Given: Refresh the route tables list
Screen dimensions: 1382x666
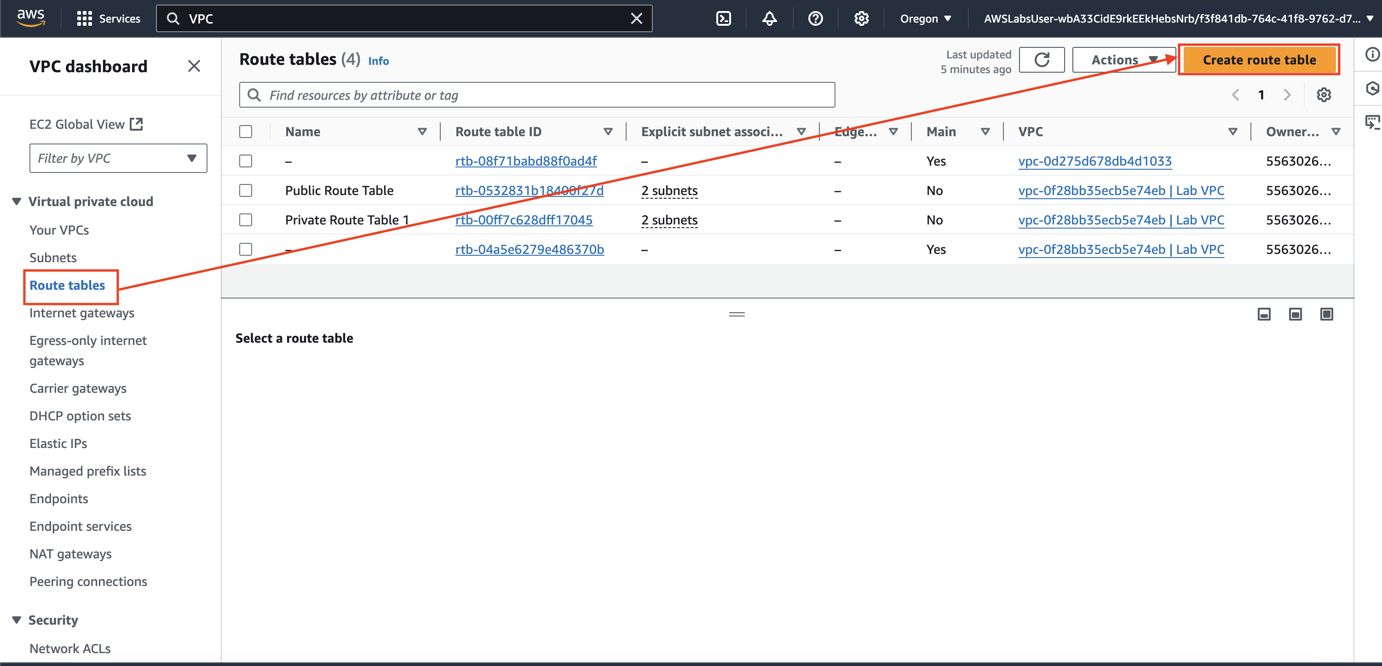Looking at the screenshot, I should coord(1041,59).
